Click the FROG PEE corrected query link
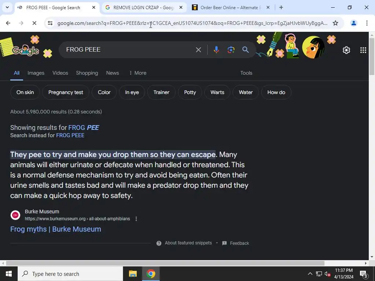Image resolution: width=375 pixels, height=281 pixels. point(84,128)
